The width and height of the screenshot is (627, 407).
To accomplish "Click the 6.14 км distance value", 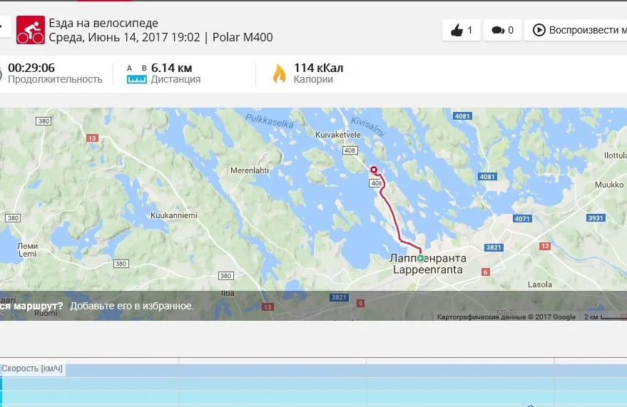I will point(171,68).
